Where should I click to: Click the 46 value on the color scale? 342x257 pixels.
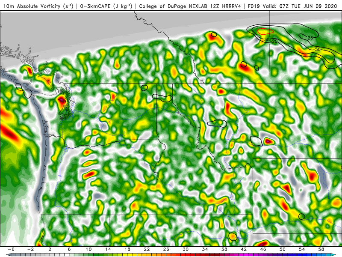pos(263,249)
